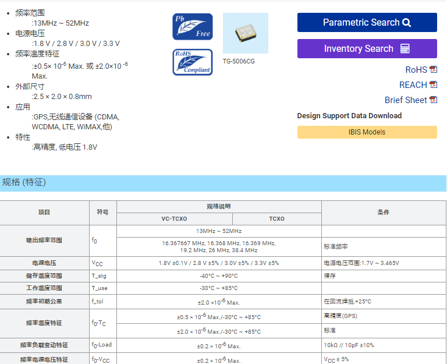Open the RoHS document link
The height and width of the screenshot is (364, 447).
click(416, 70)
